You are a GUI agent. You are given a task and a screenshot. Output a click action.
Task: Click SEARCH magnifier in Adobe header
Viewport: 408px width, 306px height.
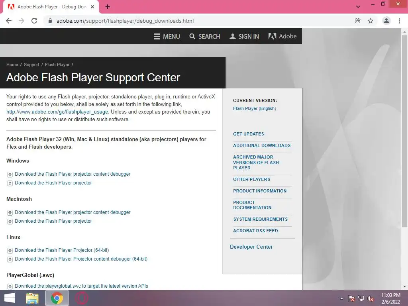[x=205, y=36]
